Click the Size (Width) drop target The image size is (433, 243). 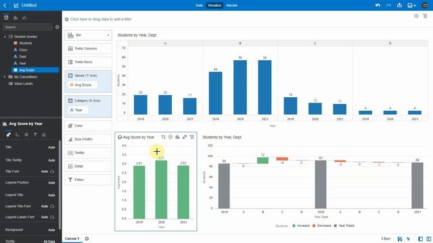point(89,139)
